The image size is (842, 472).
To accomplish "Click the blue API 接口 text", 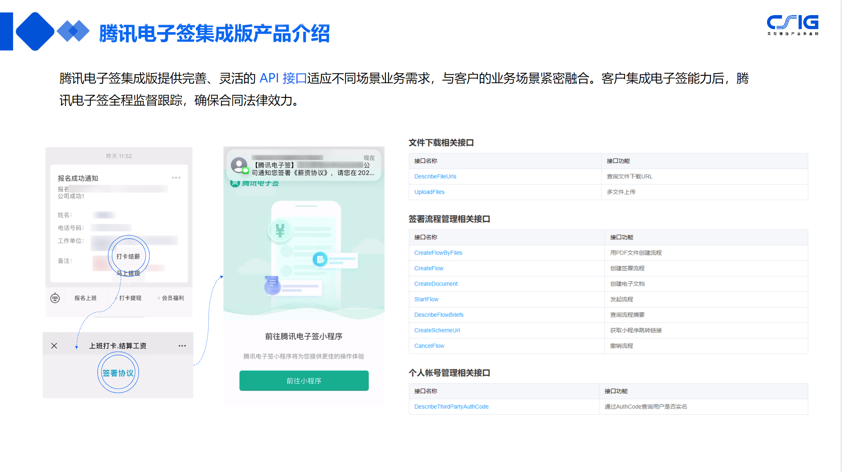I will tap(283, 78).
